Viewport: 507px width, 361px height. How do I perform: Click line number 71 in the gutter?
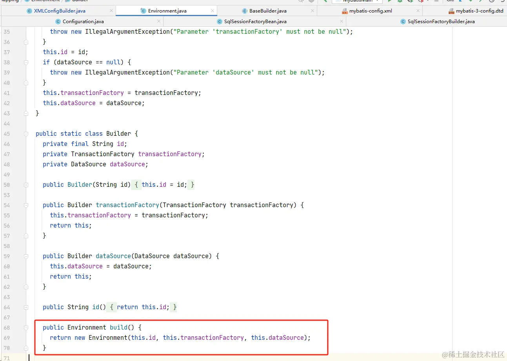pyautogui.click(x=7, y=358)
